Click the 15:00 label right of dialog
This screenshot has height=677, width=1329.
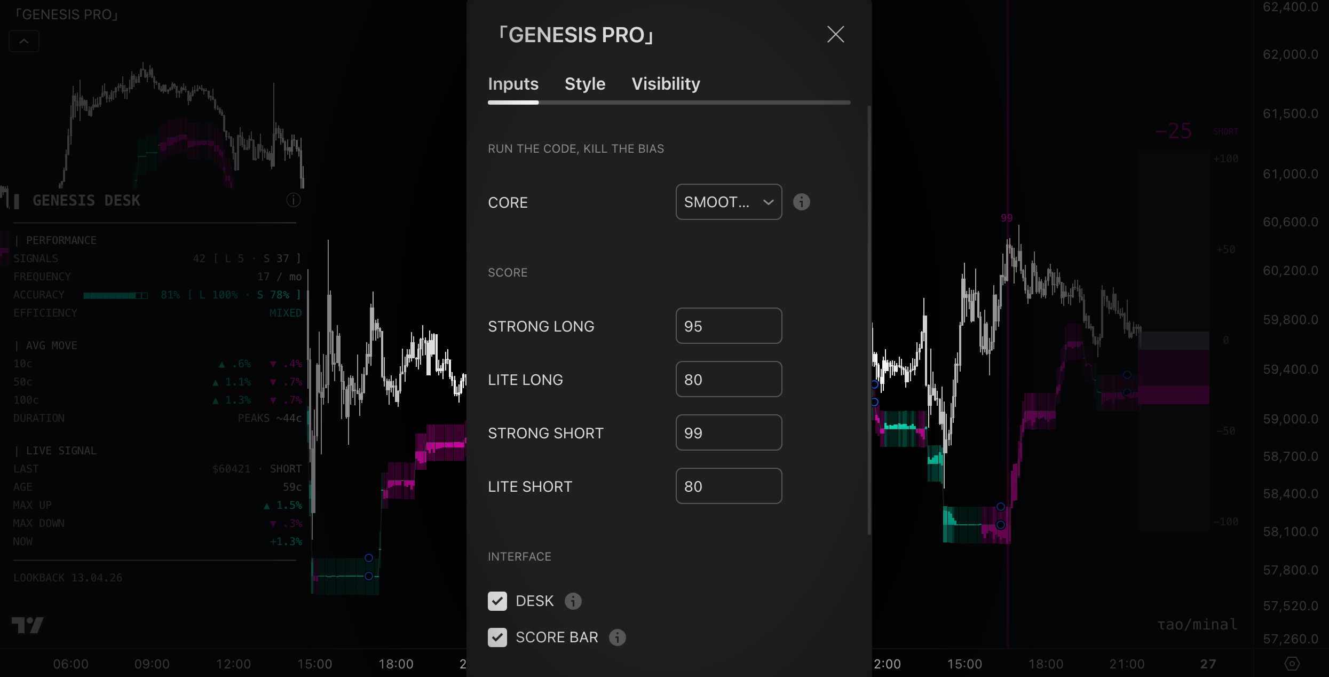pyautogui.click(x=964, y=664)
